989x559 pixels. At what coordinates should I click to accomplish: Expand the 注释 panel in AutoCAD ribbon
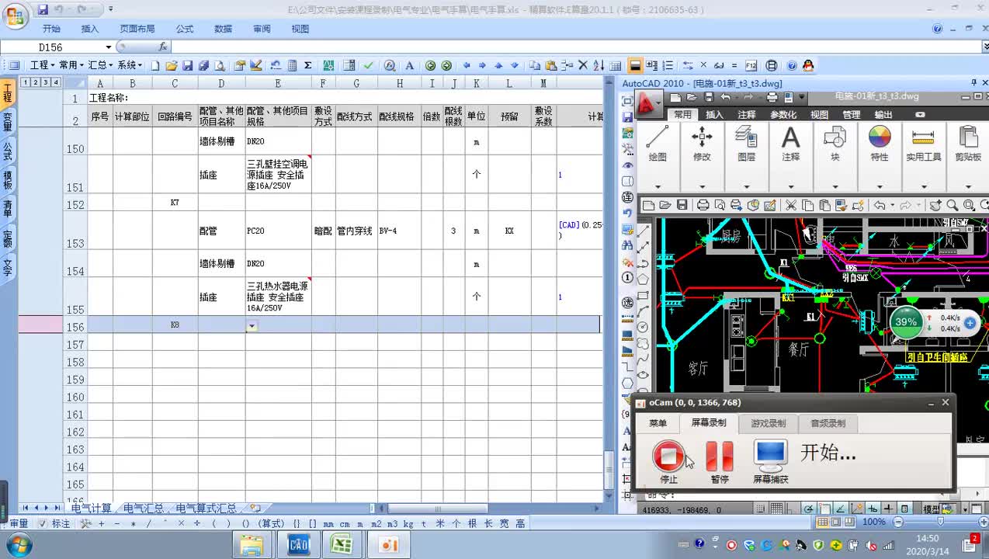click(790, 186)
